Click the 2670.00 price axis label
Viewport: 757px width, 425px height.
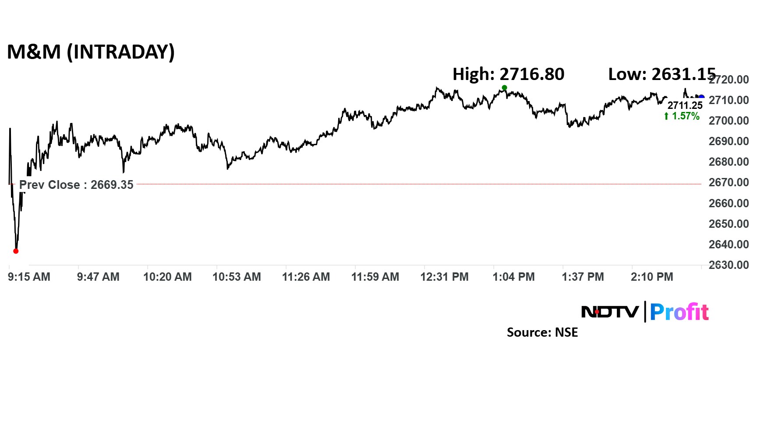coord(729,182)
